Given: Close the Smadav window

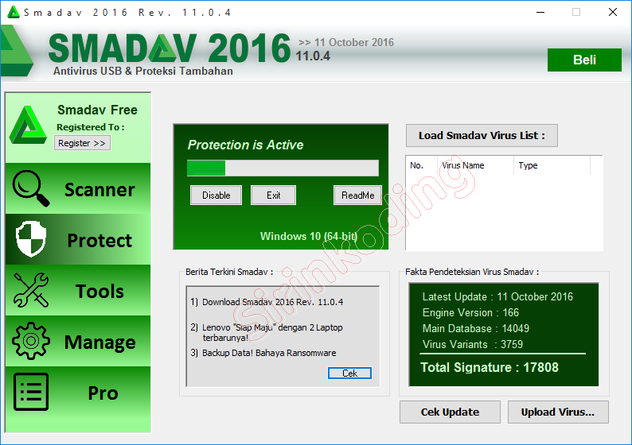Looking at the screenshot, I should [613, 12].
